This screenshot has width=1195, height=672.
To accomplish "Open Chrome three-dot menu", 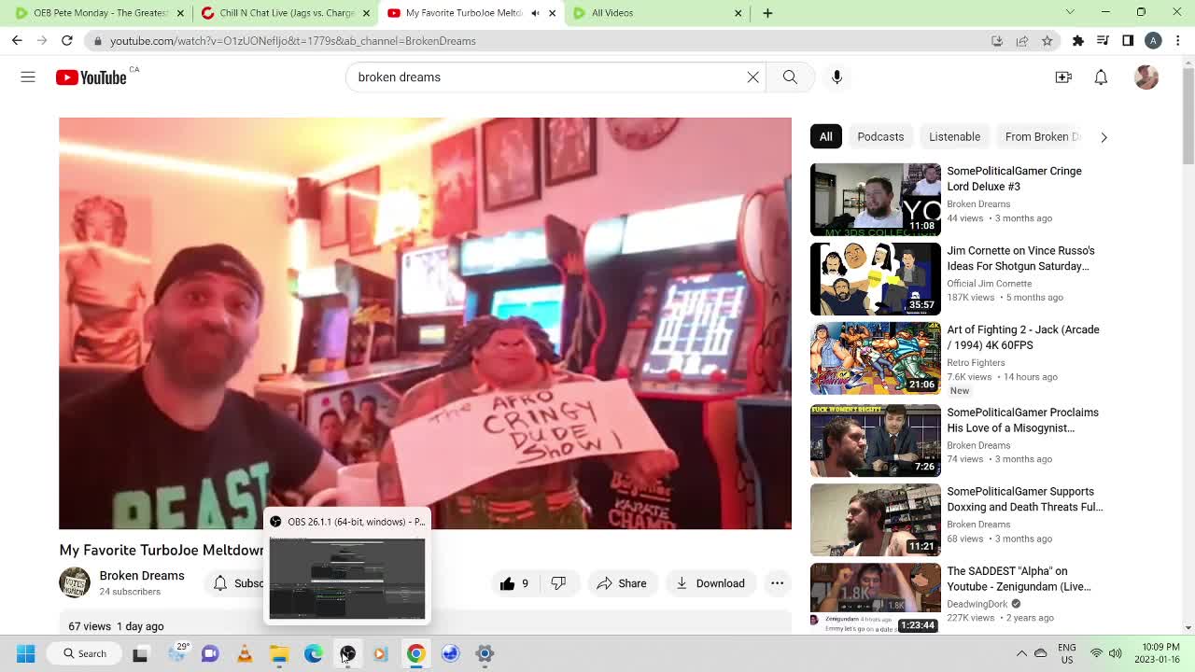I will (x=1178, y=41).
